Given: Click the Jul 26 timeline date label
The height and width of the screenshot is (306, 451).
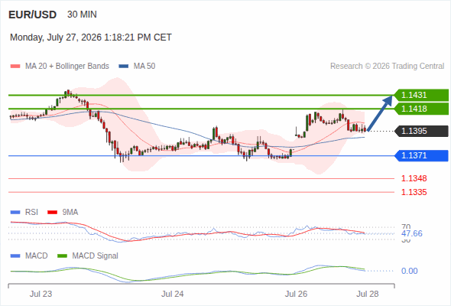Looking at the screenshot, I should (296, 294).
